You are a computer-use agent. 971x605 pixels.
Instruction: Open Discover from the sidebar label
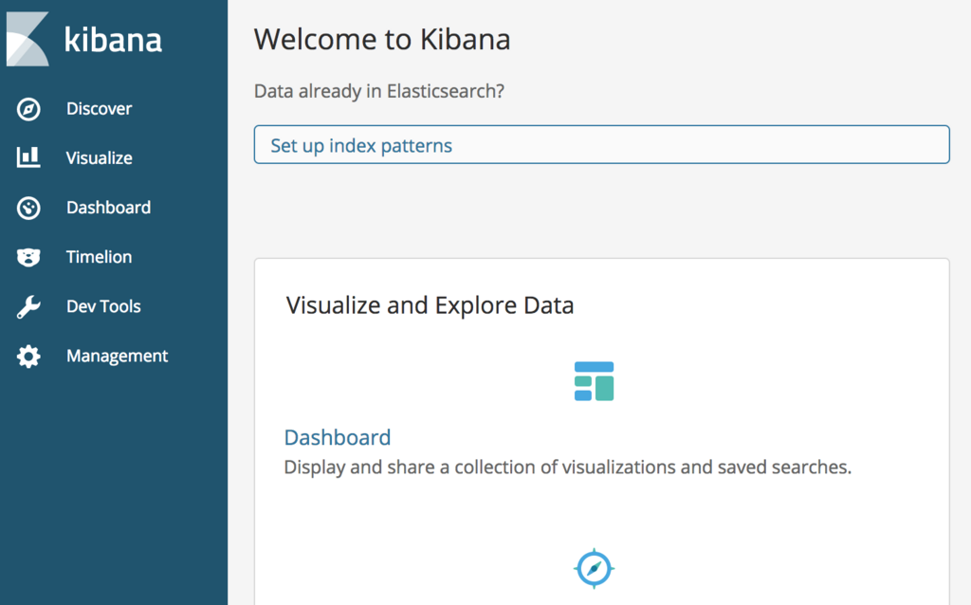[x=99, y=109]
